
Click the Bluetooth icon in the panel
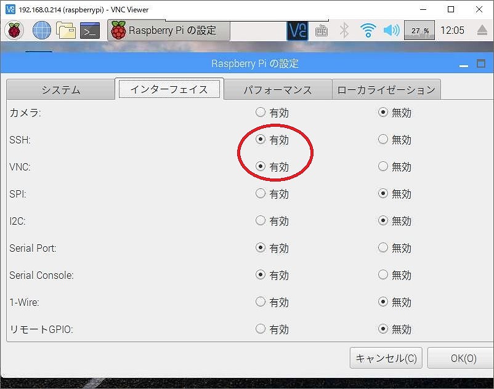(344, 31)
